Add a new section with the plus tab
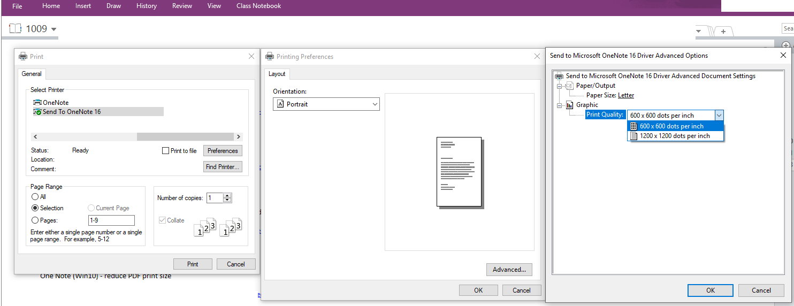This screenshot has width=794, height=306. pyautogui.click(x=723, y=32)
